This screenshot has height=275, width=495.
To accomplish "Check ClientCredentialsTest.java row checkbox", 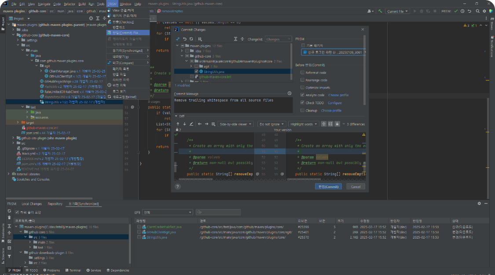I will click(139, 227).
